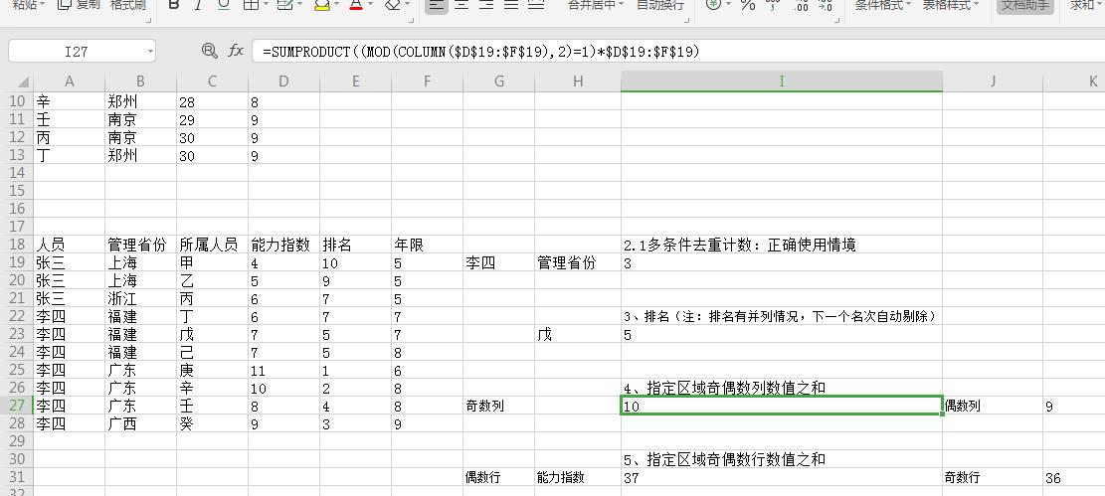
Task: Click the eraser clear icon
Action: (393, 4)
